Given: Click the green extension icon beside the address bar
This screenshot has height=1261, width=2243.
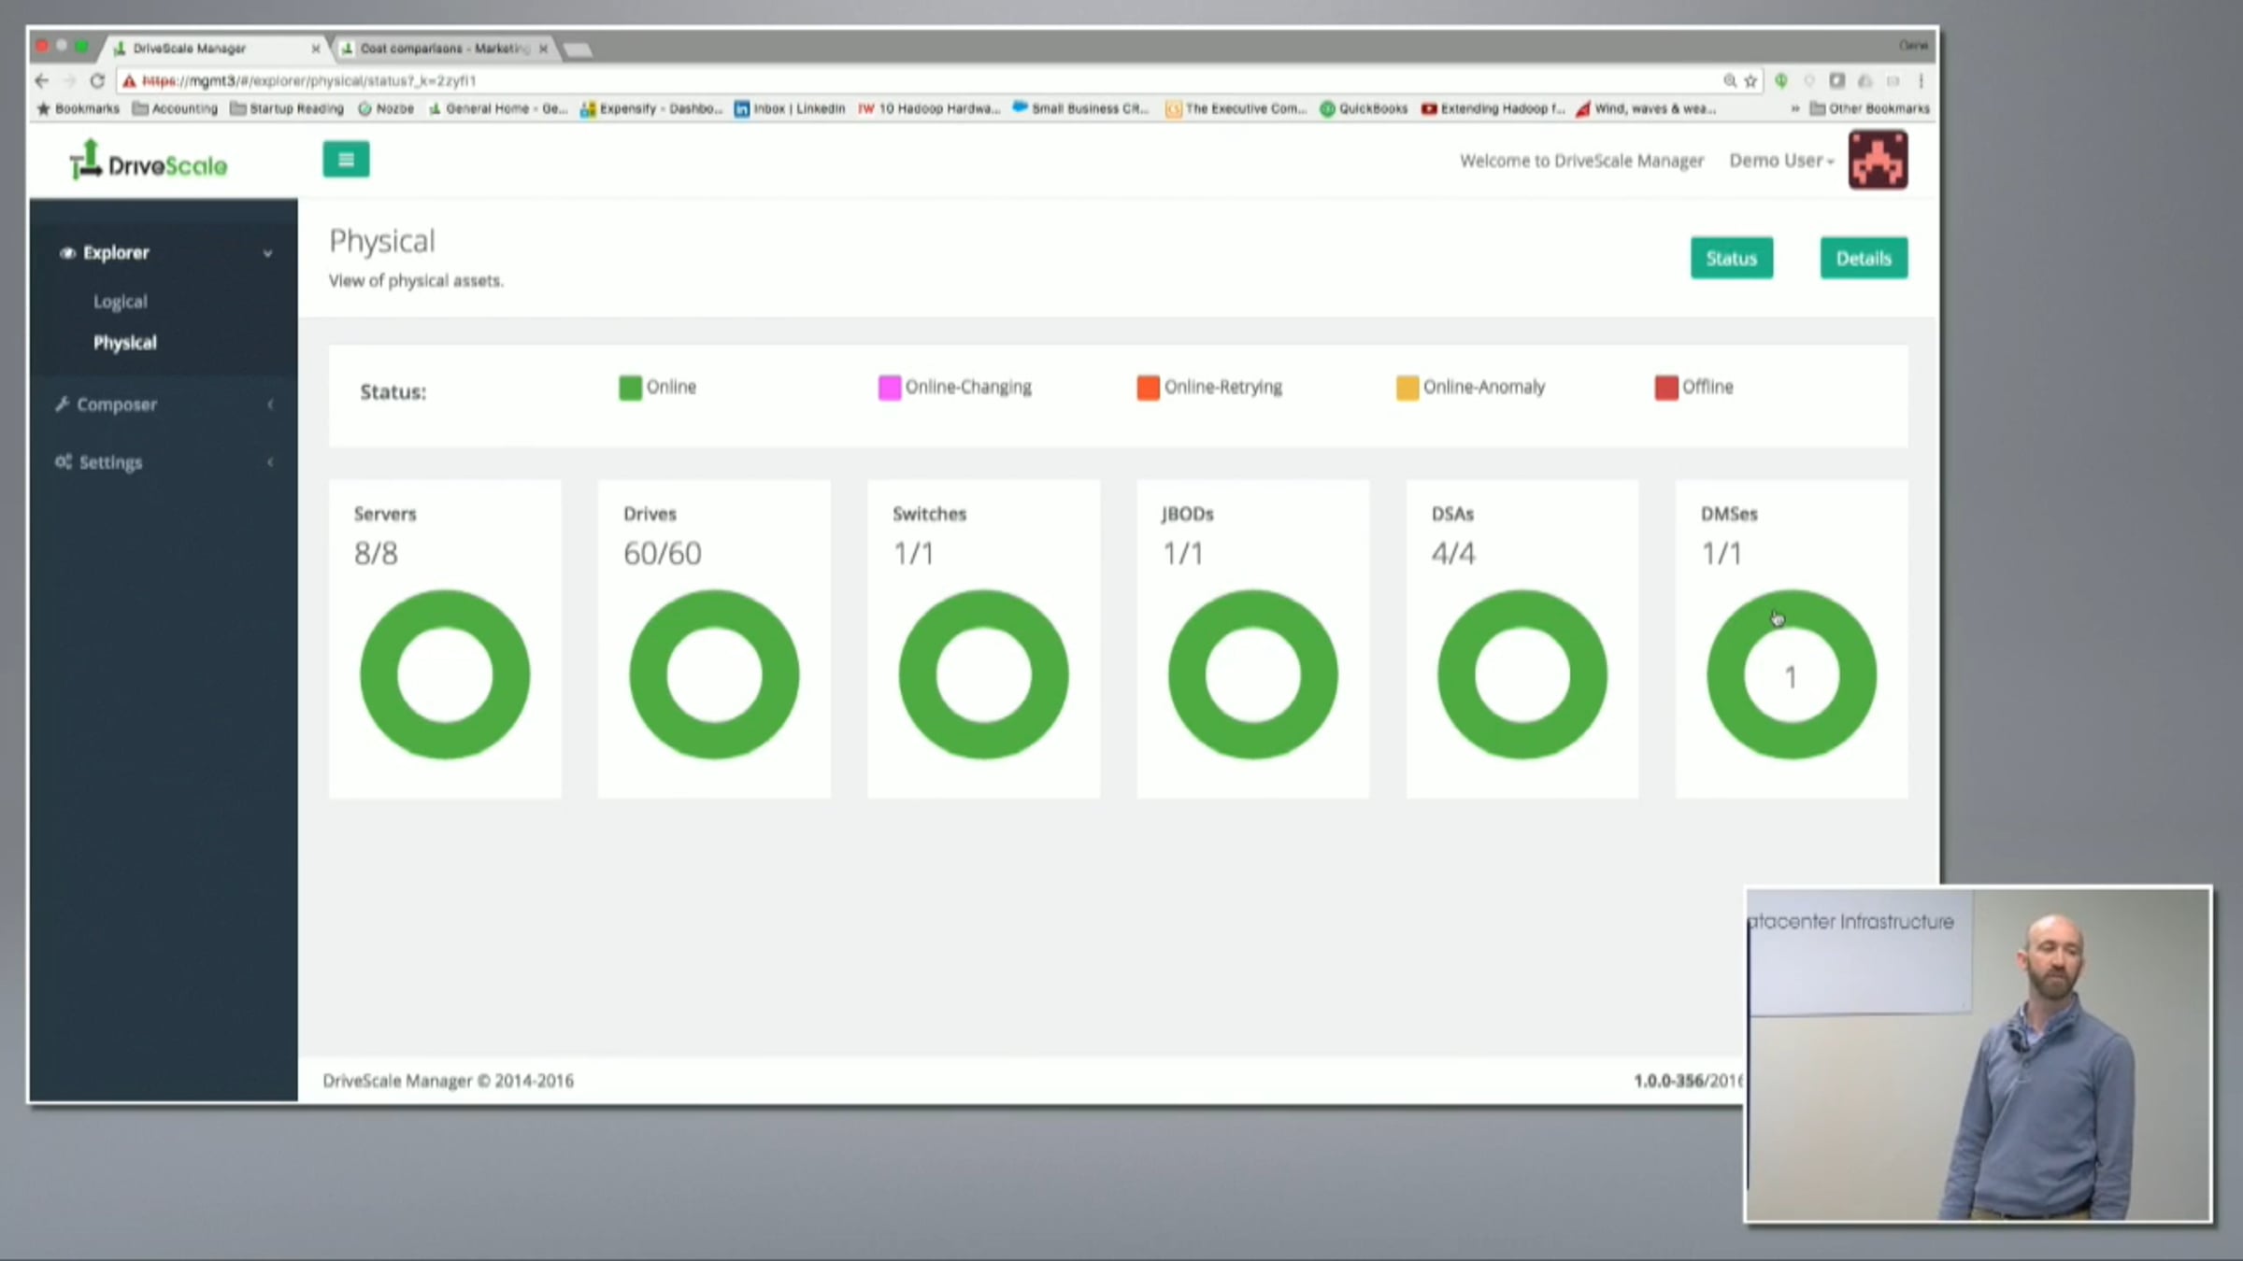Looking at the screenshot, I should 1781,81.
